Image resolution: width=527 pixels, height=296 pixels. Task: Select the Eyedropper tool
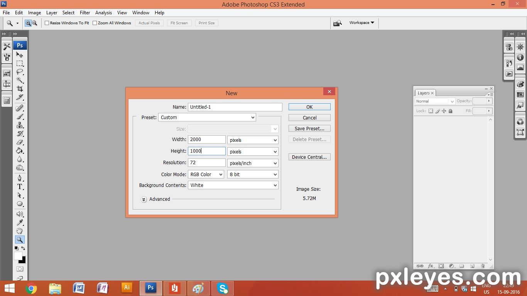tap(20, 222)
